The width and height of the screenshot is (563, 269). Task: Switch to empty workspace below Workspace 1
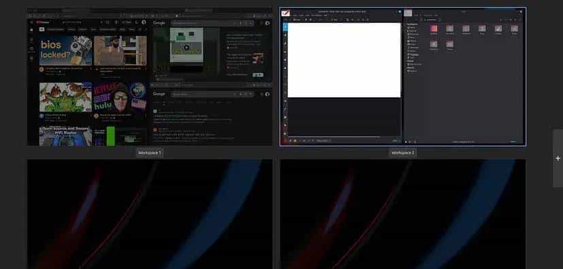150,214
